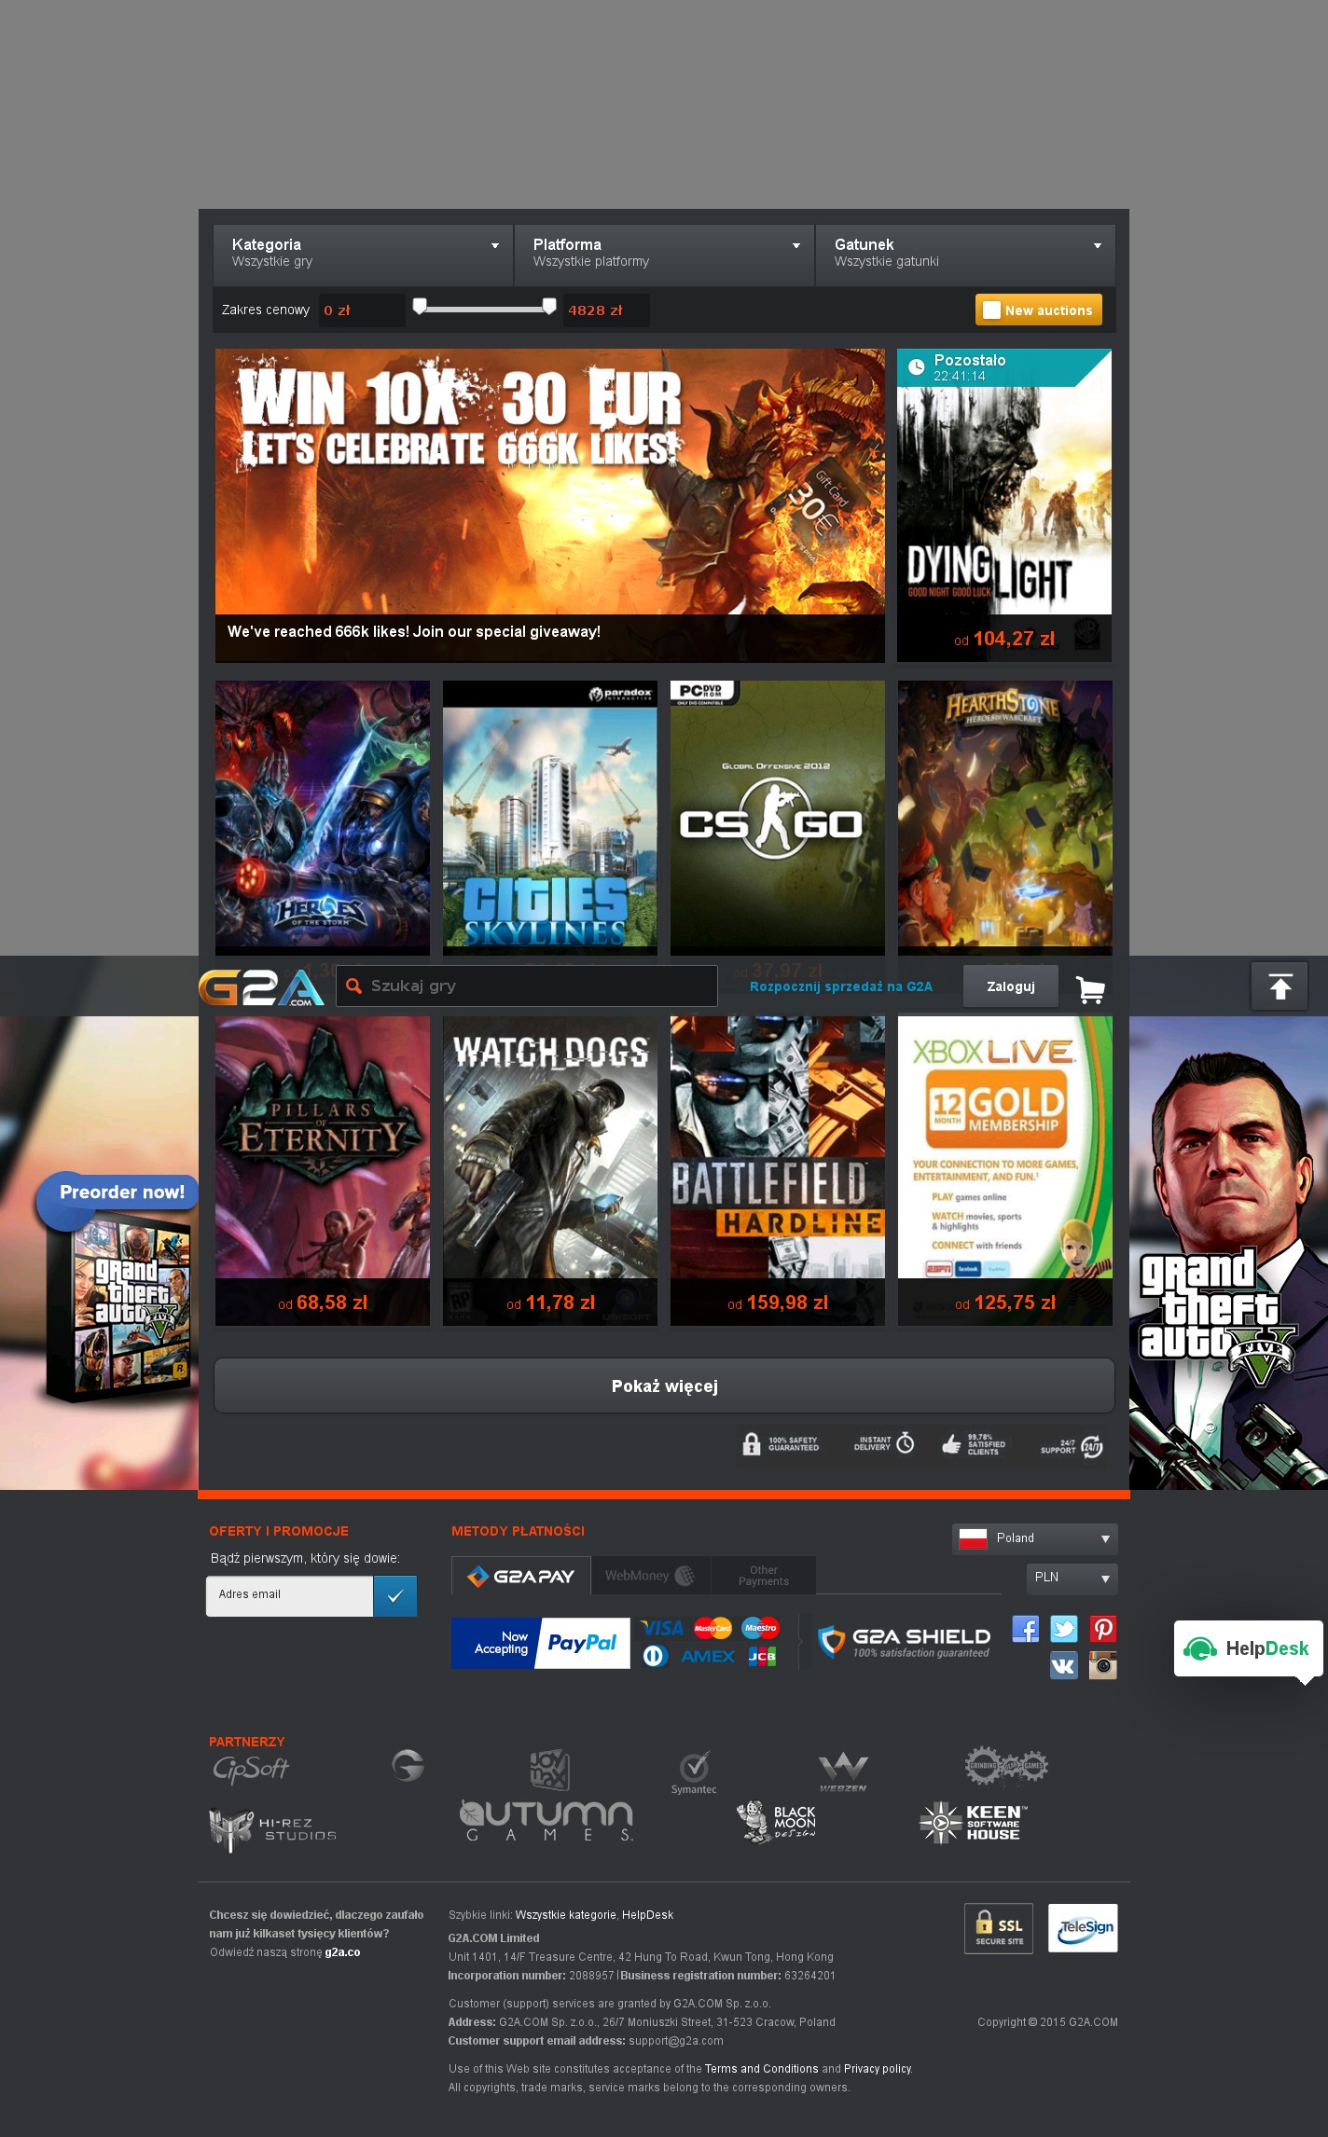Open the Gatunek genre dropdown
This screenshot has height=2137, width=1328.
coord(965,254)
